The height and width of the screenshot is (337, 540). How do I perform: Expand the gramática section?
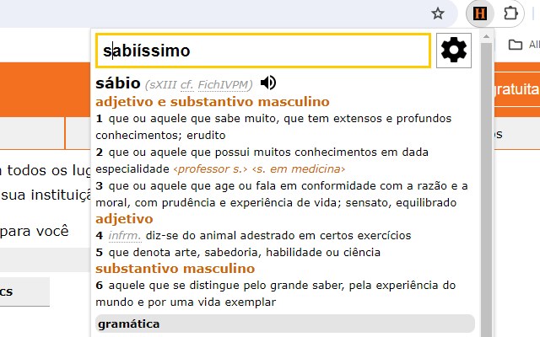point(285,324)
